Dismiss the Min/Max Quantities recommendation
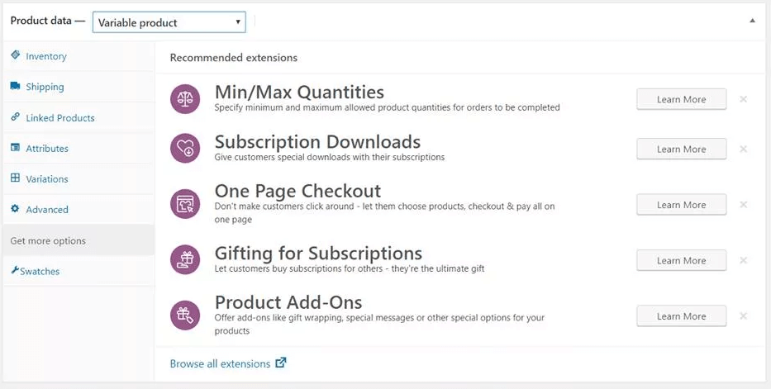The width and height of the screenshot is (771, 389). tap(744, 99)
